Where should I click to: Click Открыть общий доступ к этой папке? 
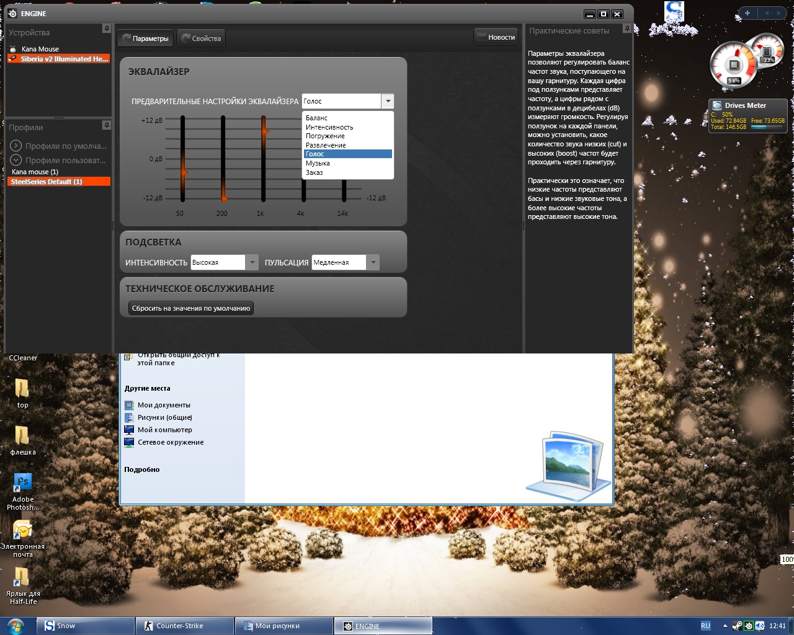pos(179,358)
